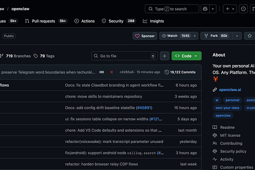Open commit hash c4265a5
Screen dimensions: 255x170
pos(127,72)
